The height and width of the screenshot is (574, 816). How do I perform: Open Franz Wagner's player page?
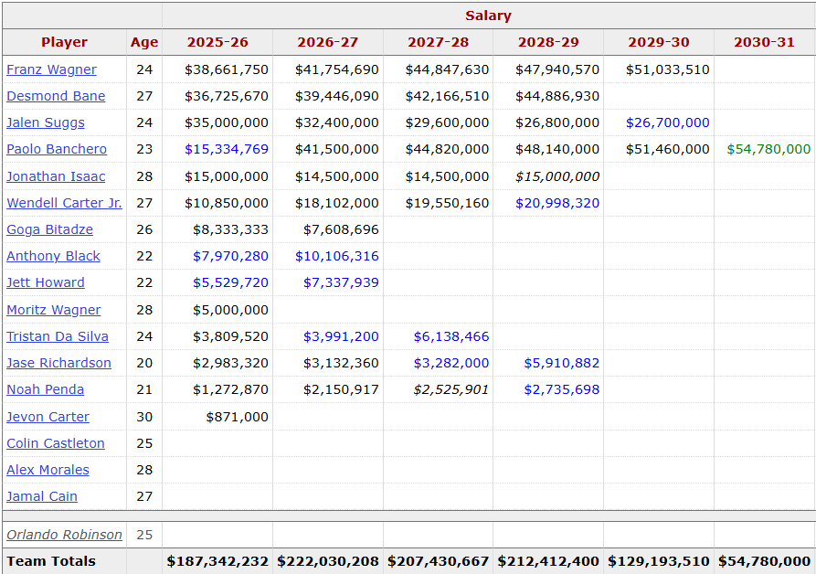click(x=51, y=69)
